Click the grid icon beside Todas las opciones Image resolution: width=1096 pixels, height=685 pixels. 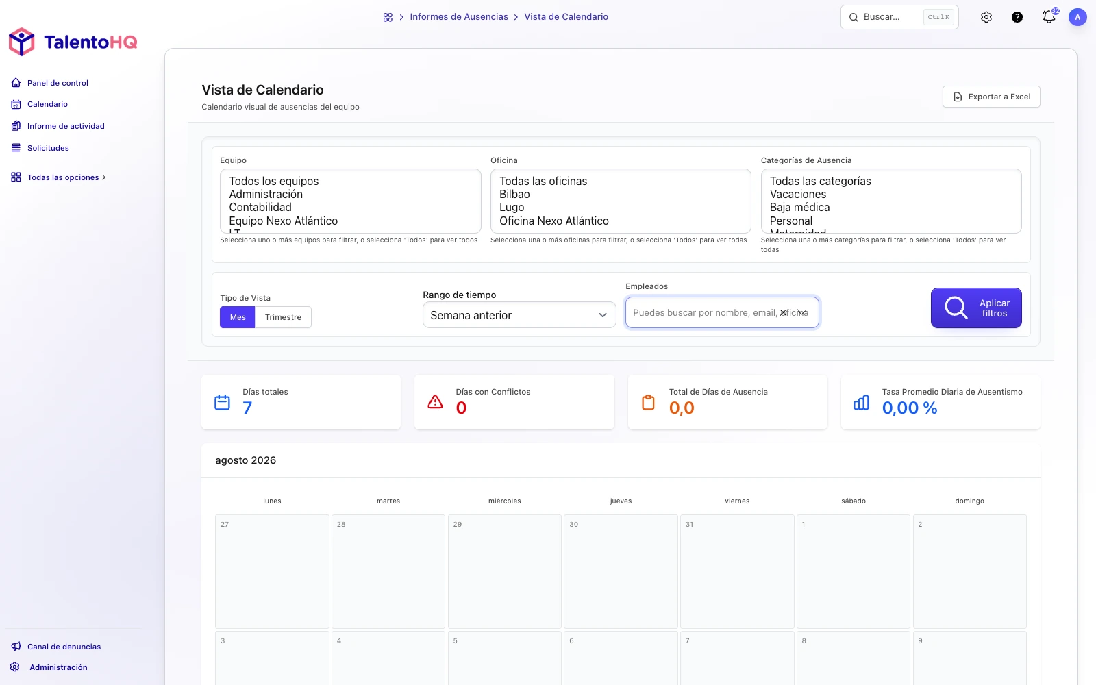pos(16,177)
